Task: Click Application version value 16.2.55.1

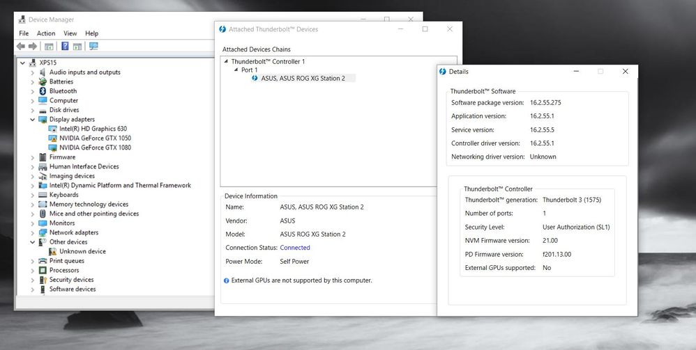Action: (x=542, y=116)
